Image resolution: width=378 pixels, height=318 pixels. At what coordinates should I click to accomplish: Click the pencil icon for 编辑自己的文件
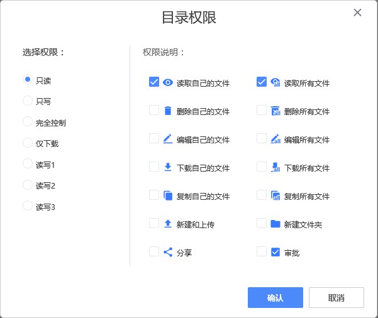pyautogui.click(x=168, y=139)
